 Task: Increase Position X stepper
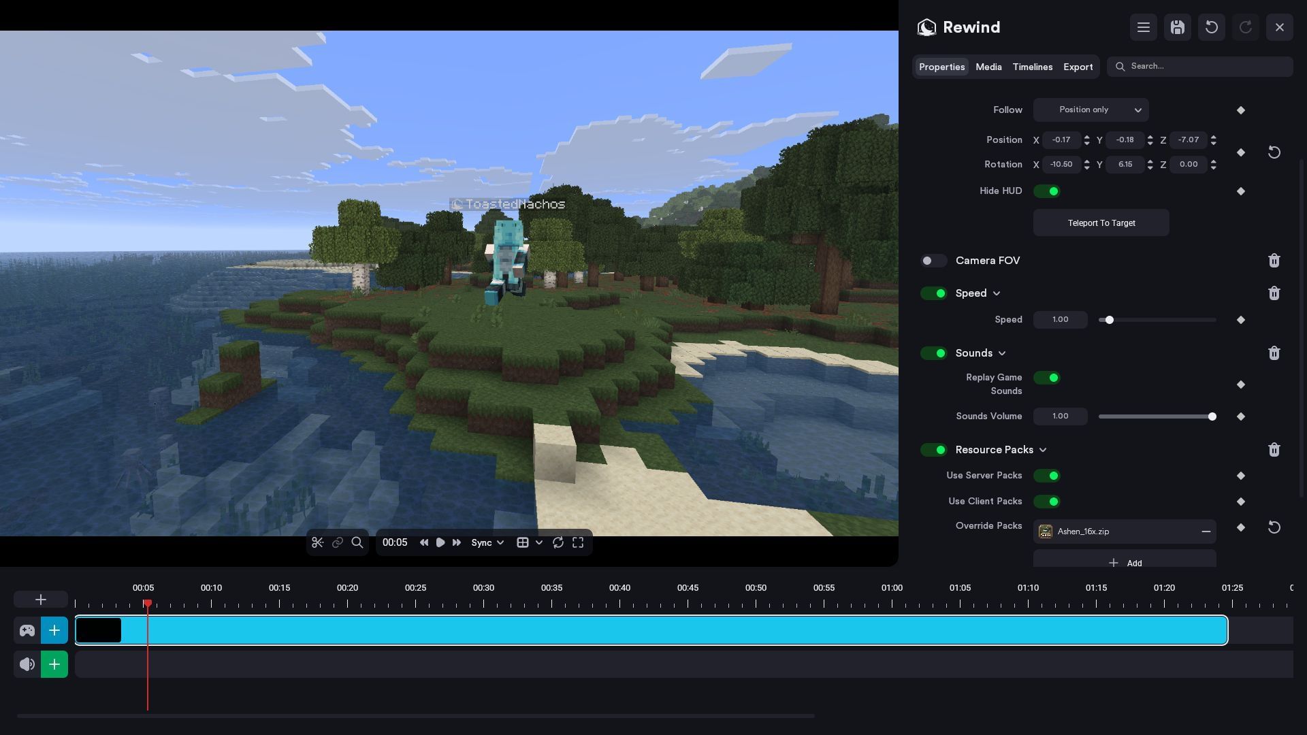coord(1086,137)
